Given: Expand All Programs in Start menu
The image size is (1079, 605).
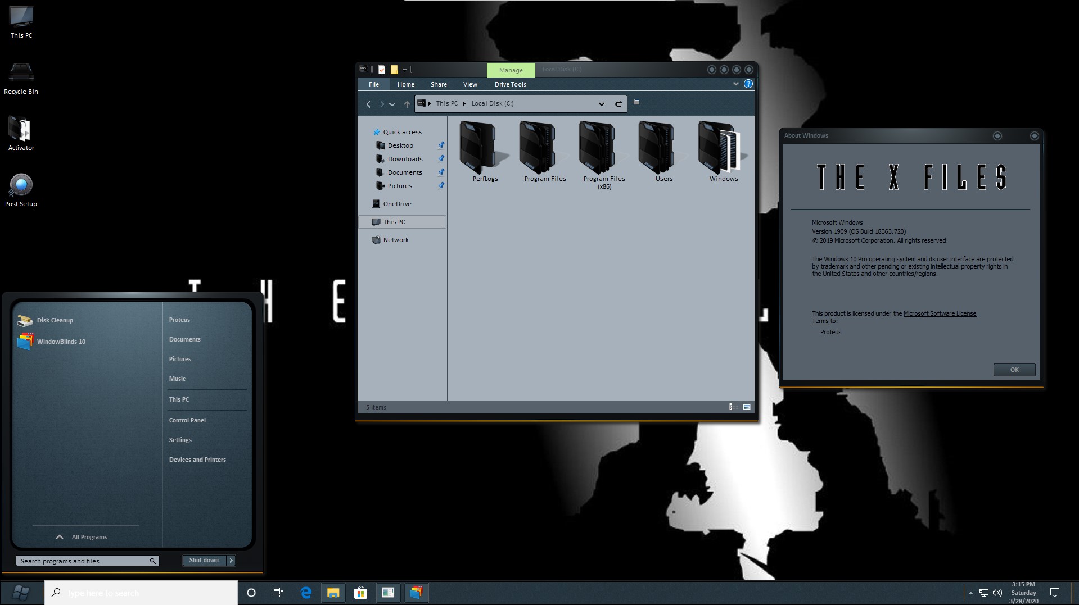Looking at the screenshot, I should pos(82,537).
